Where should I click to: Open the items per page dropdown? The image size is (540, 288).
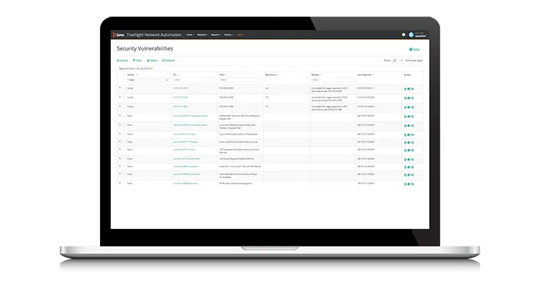pos(397,60)
